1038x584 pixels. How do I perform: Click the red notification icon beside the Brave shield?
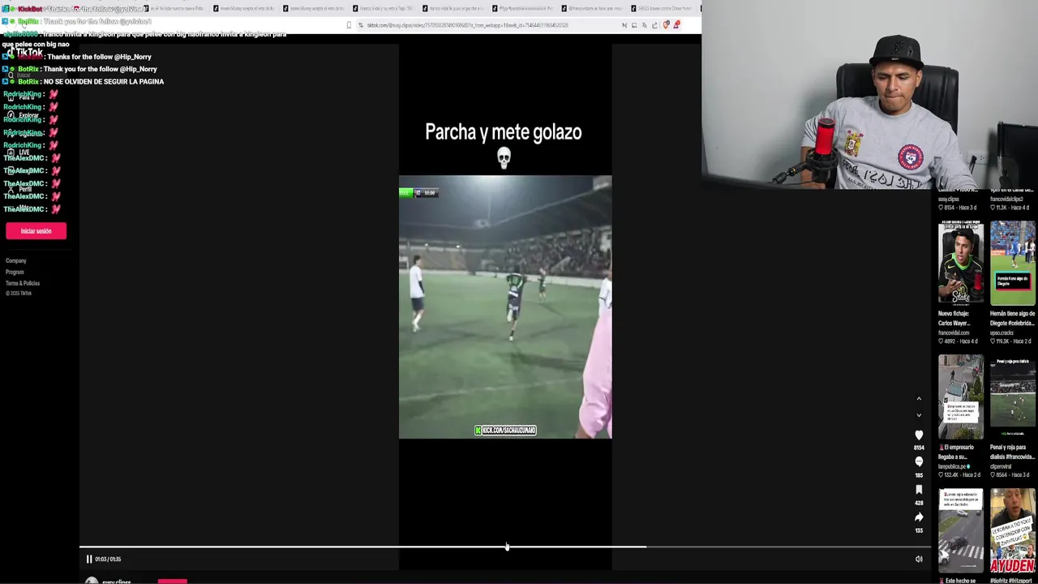pyautogui.click(x=676, y=25)
